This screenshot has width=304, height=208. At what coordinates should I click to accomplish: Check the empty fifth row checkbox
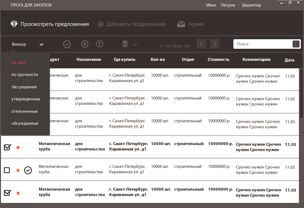7,170
